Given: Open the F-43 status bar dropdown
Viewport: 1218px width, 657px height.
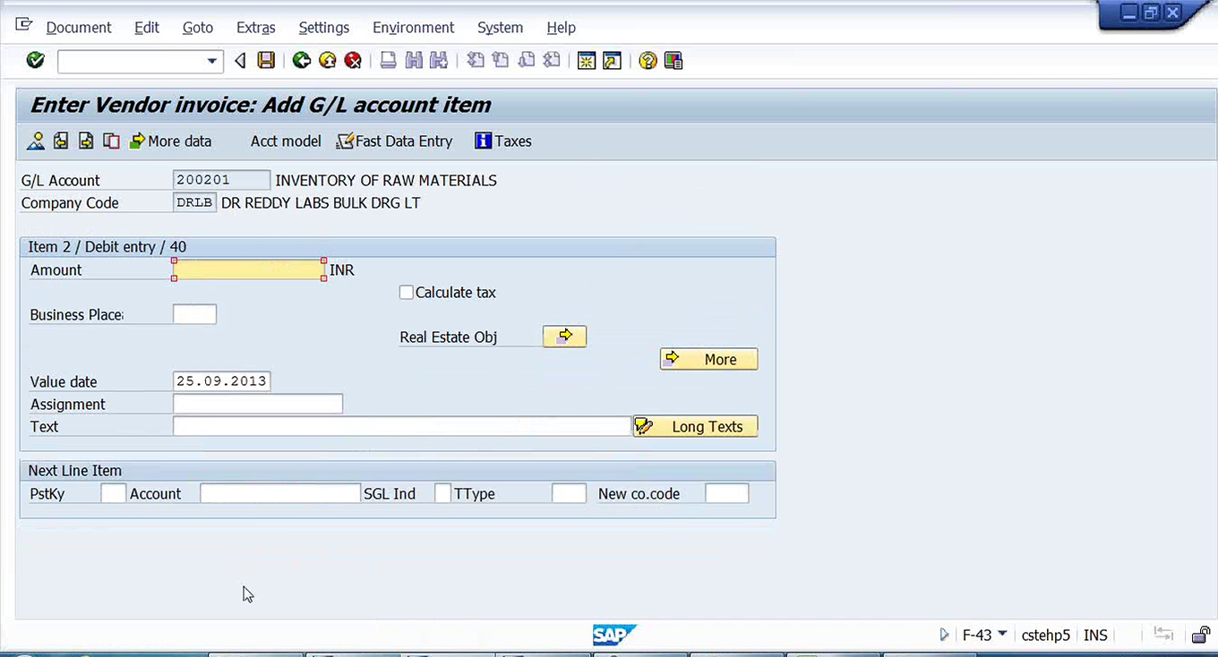Looking at the screenshot, I should tap(1002, 635).
